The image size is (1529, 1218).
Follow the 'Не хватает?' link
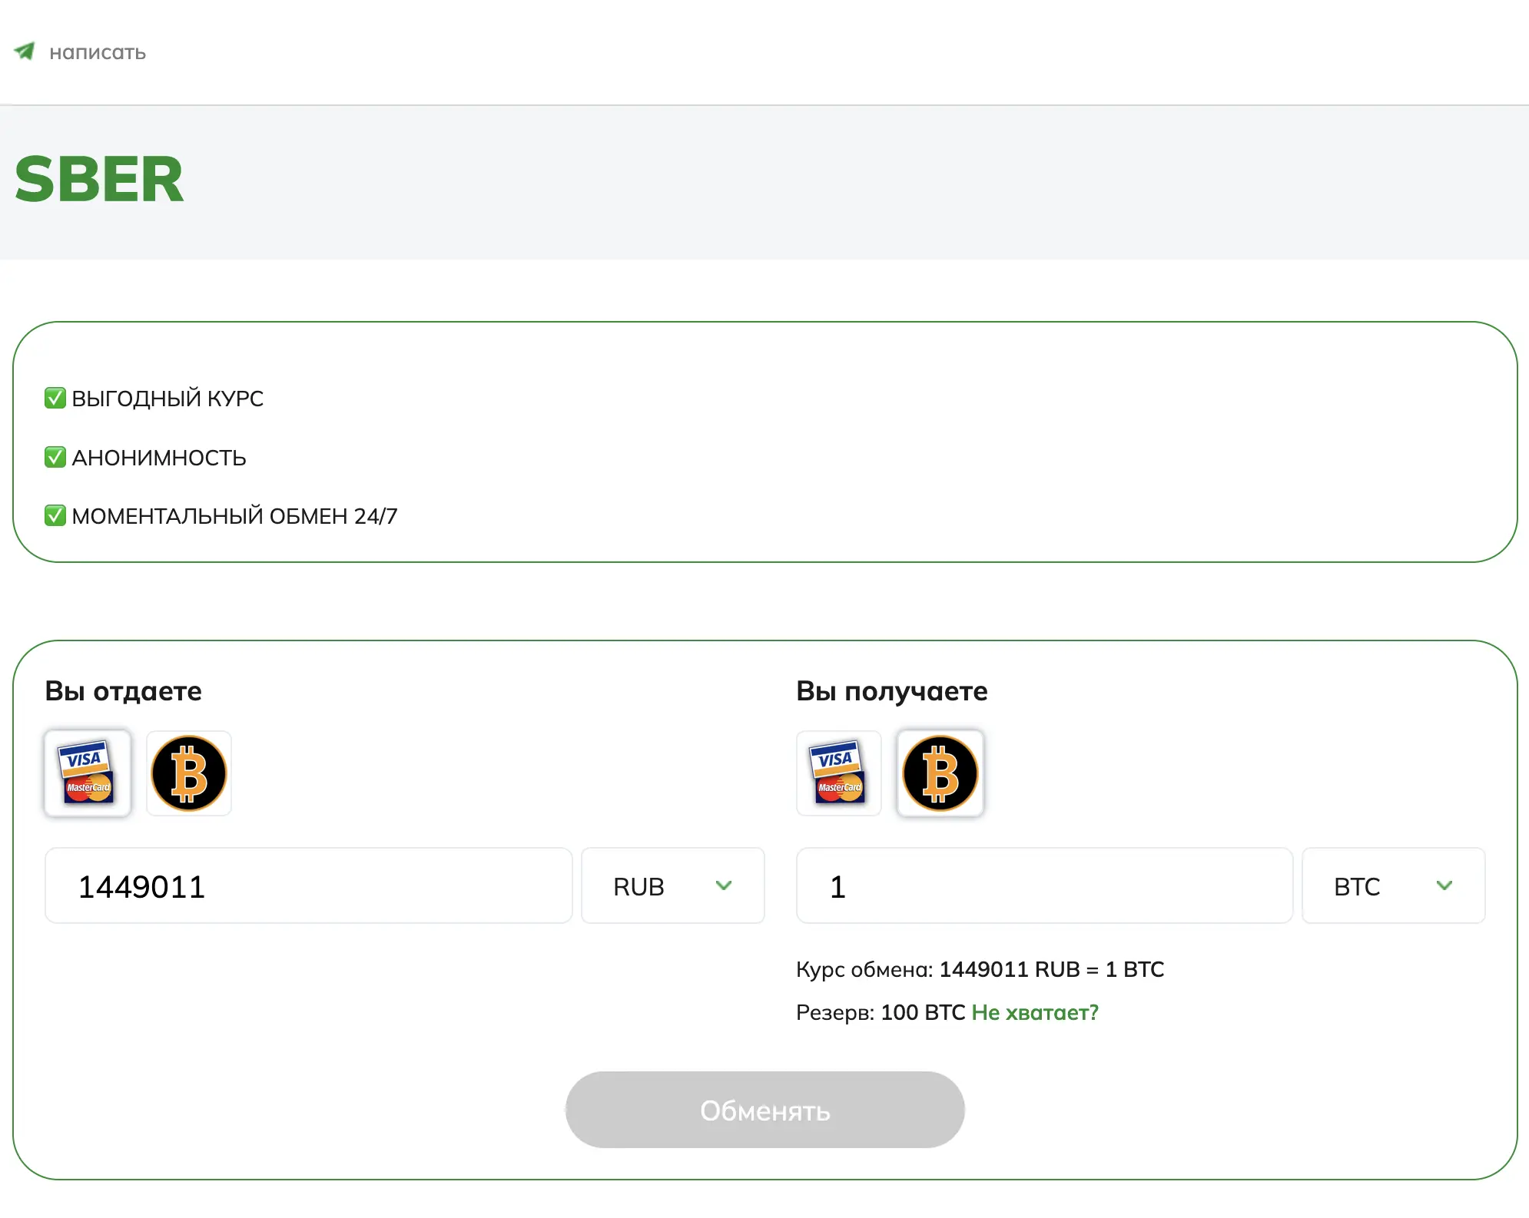pyautogui.click(x=1035, y=1012)
